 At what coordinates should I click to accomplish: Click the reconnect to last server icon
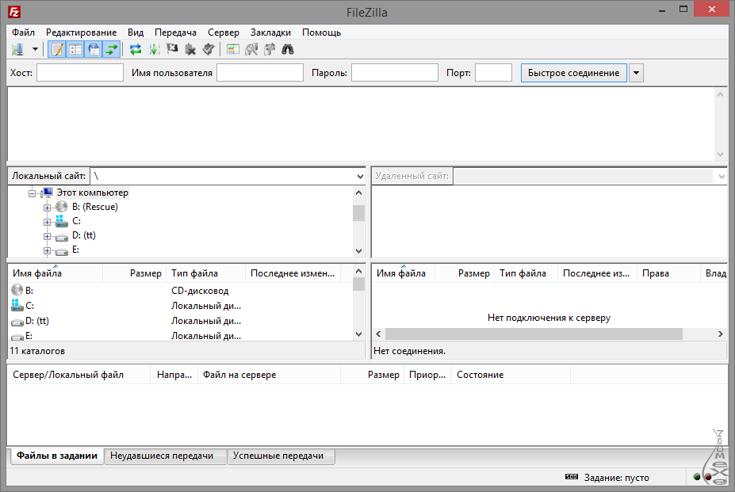click(x=209, y=49)
